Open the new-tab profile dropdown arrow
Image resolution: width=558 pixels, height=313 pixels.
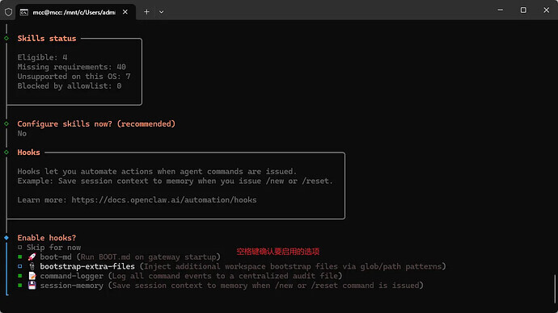(x=161, y=12)
